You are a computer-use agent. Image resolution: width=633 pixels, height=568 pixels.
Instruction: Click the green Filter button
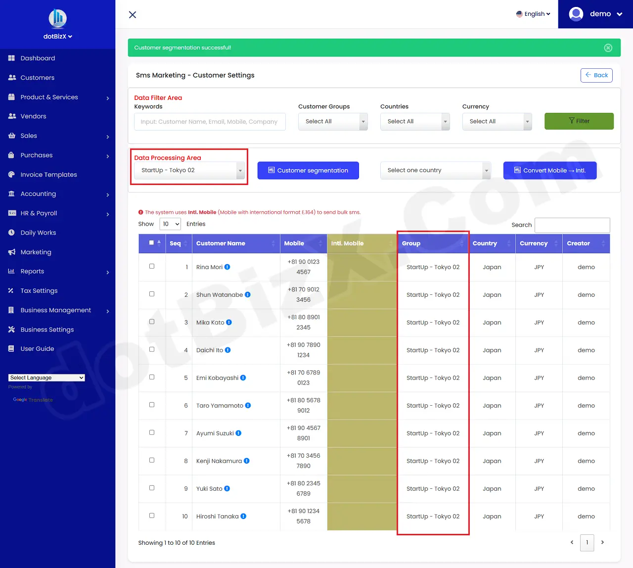(579, 121)
